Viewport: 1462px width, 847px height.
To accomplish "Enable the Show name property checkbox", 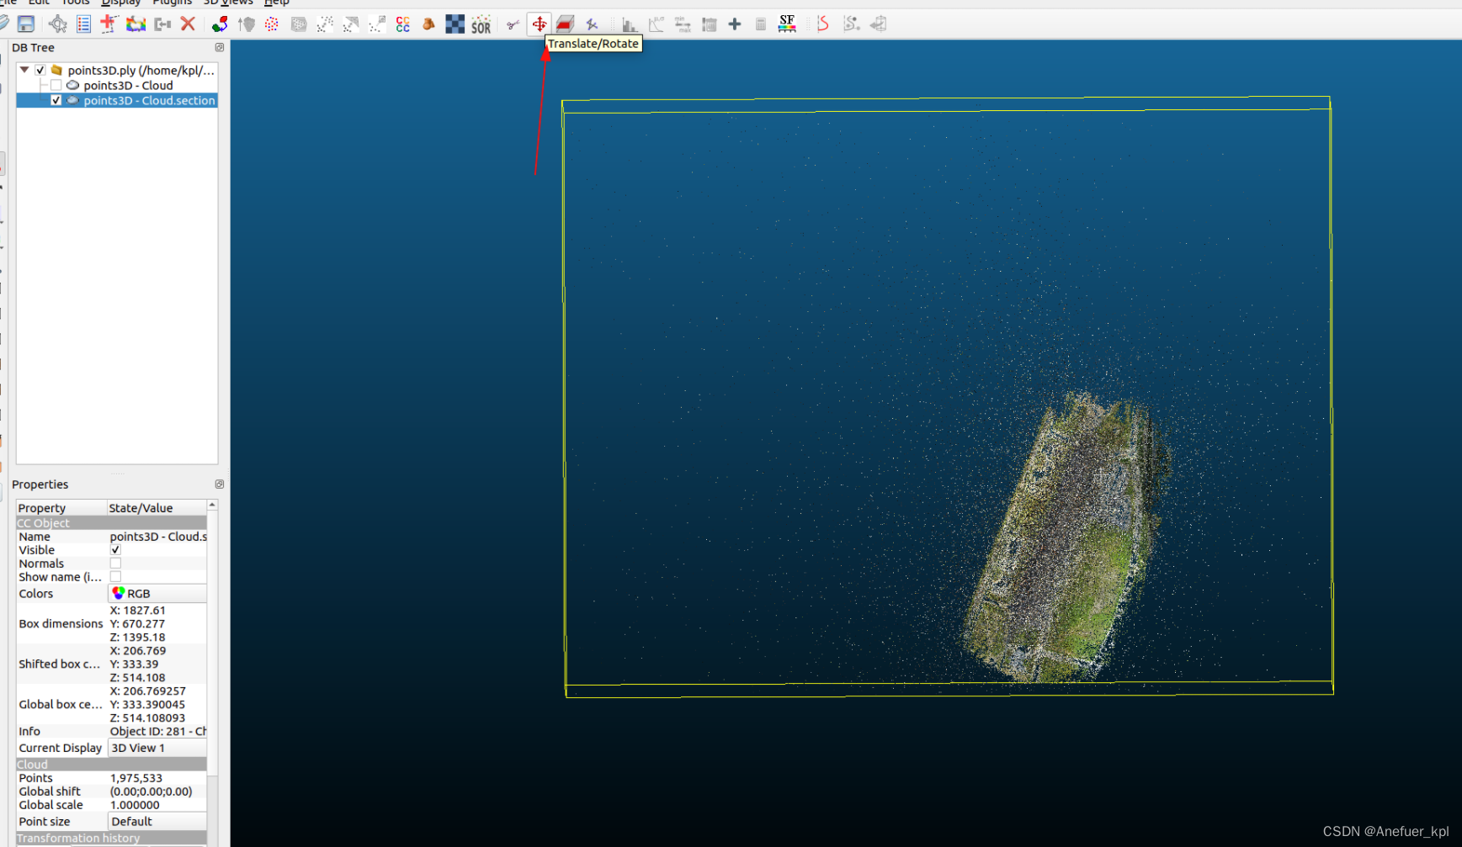I will click(x=115, y=577).
